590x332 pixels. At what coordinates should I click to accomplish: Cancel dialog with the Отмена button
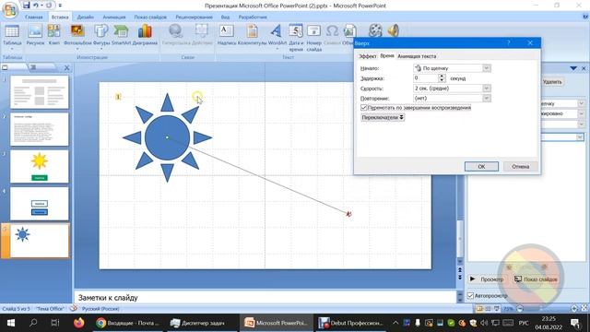520,166
